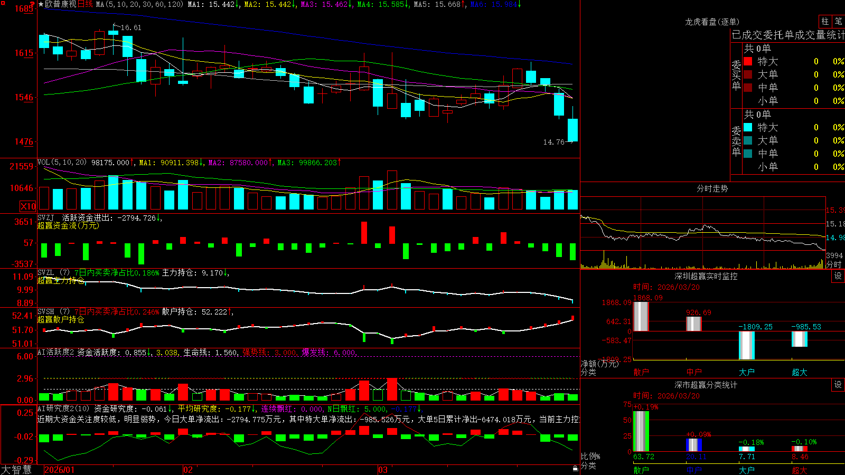This screenshot has height=475, width=845.
Task: Click the 已成交委托单成交量统计 heading
Action: coord(788,35)
